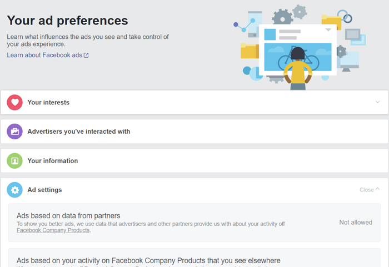Open the Advertisers you've interacted with section
Screen dimensions: 389x267
(78, 132)
